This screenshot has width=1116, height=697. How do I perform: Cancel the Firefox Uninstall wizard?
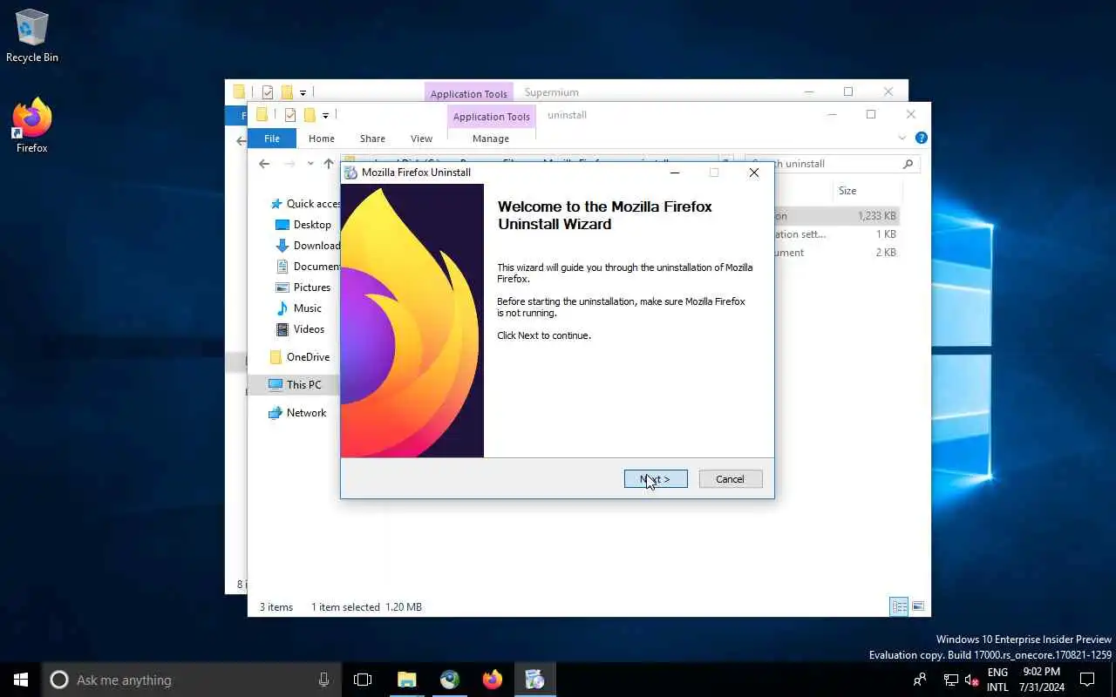coord(731,479)
